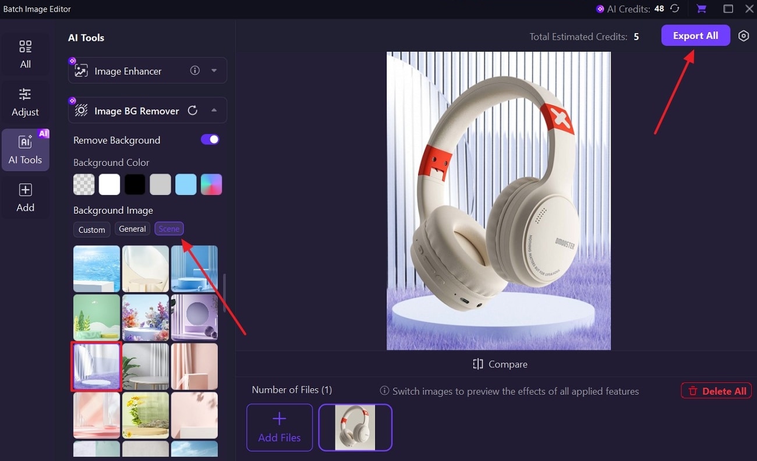
Task: Delete All files
Action: coord(716,391)
